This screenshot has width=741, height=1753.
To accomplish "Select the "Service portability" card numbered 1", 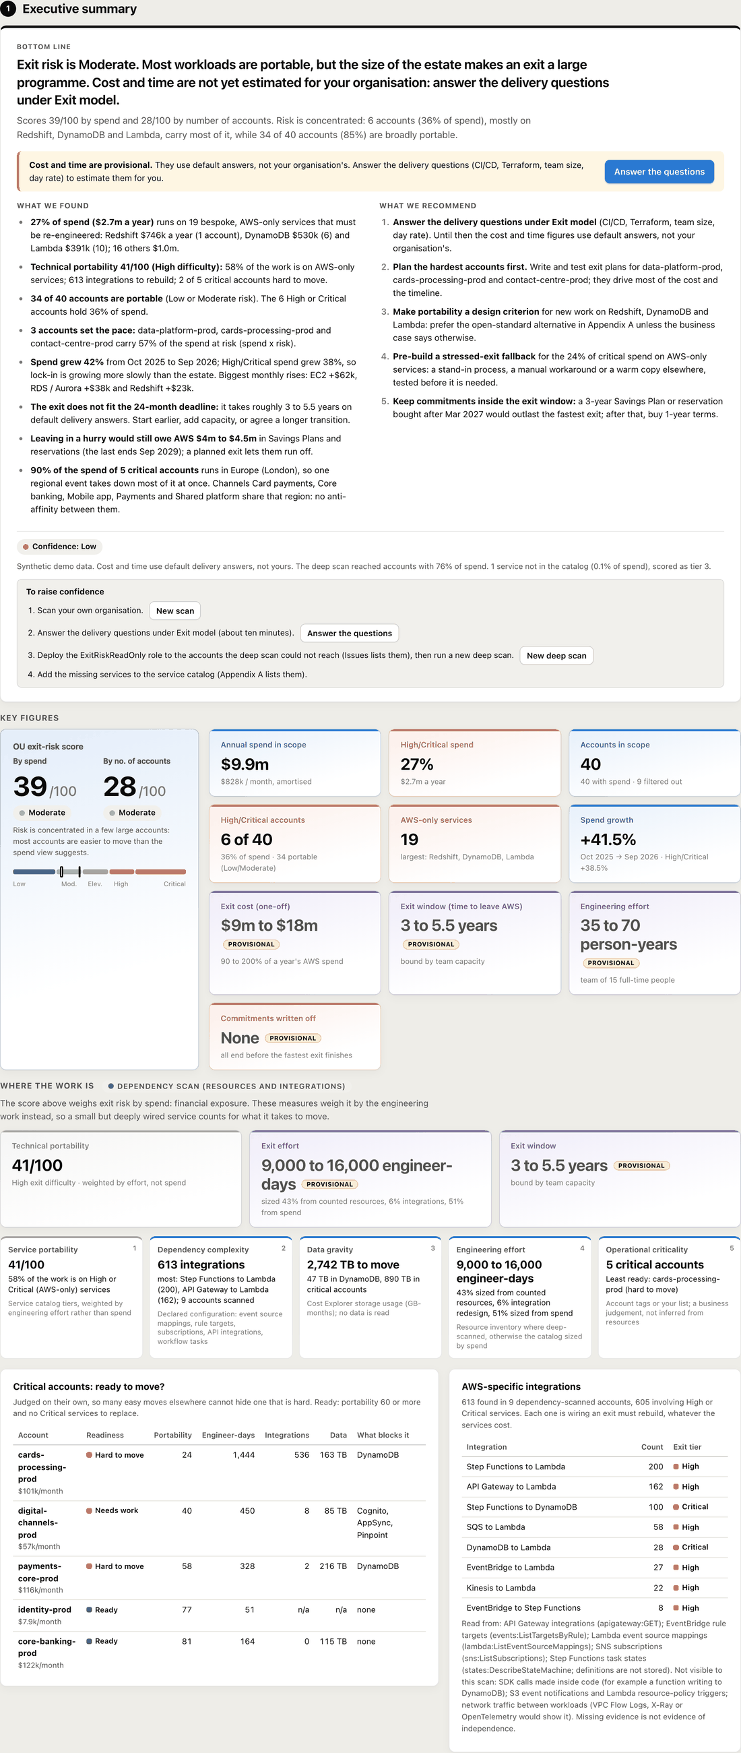I will point(71,1297).
